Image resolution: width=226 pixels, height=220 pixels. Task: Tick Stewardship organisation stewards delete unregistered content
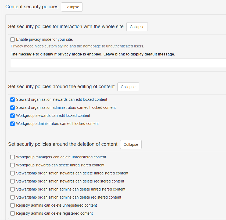pyautogui.click(x=13, y=173)
